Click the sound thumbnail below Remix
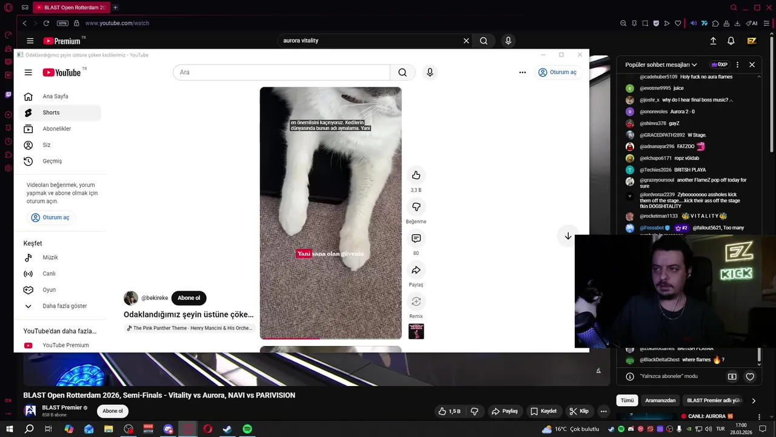Image resolution: width=776 pixels, height=437 pixels. (x=416, y=331)
